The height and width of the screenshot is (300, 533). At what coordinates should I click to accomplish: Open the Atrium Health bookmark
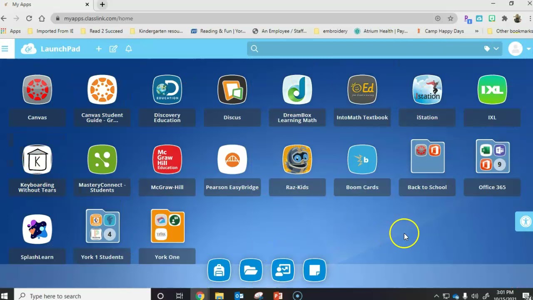point(381,31)
